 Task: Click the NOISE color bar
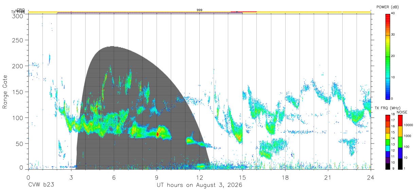coord(400,142)
